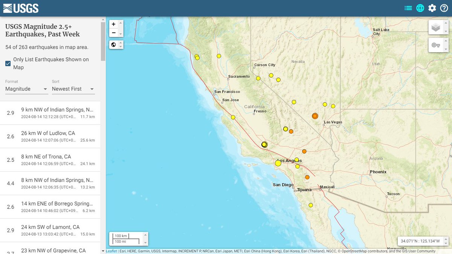Click the earthquake list panel scrollbar
Image resolution: width=452 pixels, height=254 pixels.
tap(103, 41)
